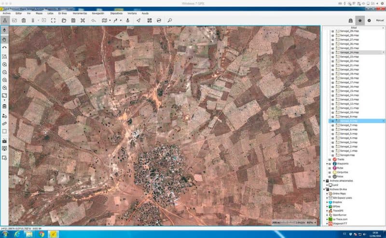
Task: Open Chrome from taskbar
Action: click(x=41, y=234)
